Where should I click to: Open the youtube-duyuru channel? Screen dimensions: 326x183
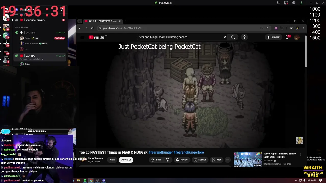[35, 20]
